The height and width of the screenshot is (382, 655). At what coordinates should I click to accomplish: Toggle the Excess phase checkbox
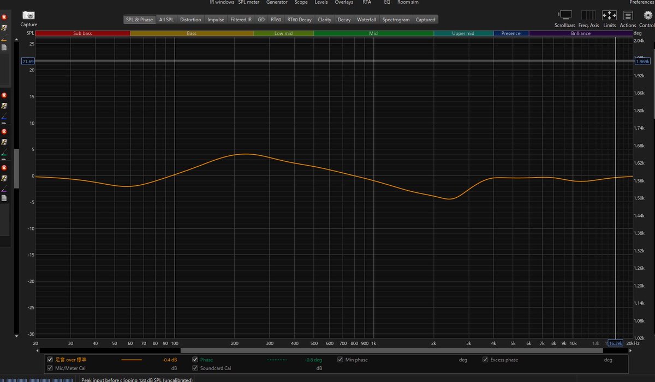485,360
